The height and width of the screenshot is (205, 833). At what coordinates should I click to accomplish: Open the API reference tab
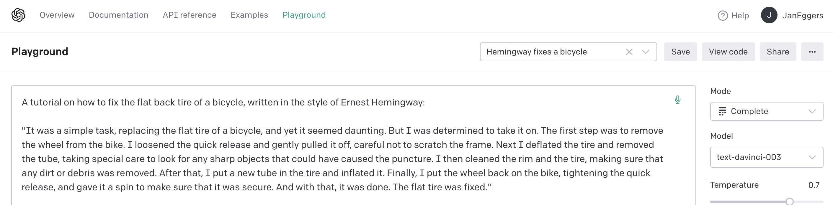coord(189,15)
